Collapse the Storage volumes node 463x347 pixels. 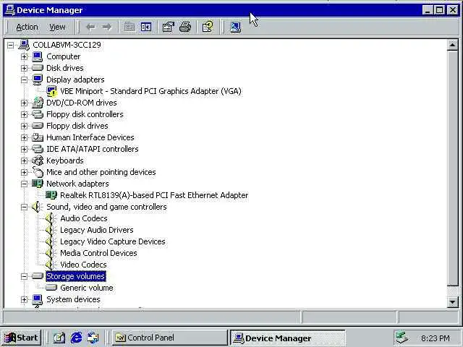tap(24, 276)
